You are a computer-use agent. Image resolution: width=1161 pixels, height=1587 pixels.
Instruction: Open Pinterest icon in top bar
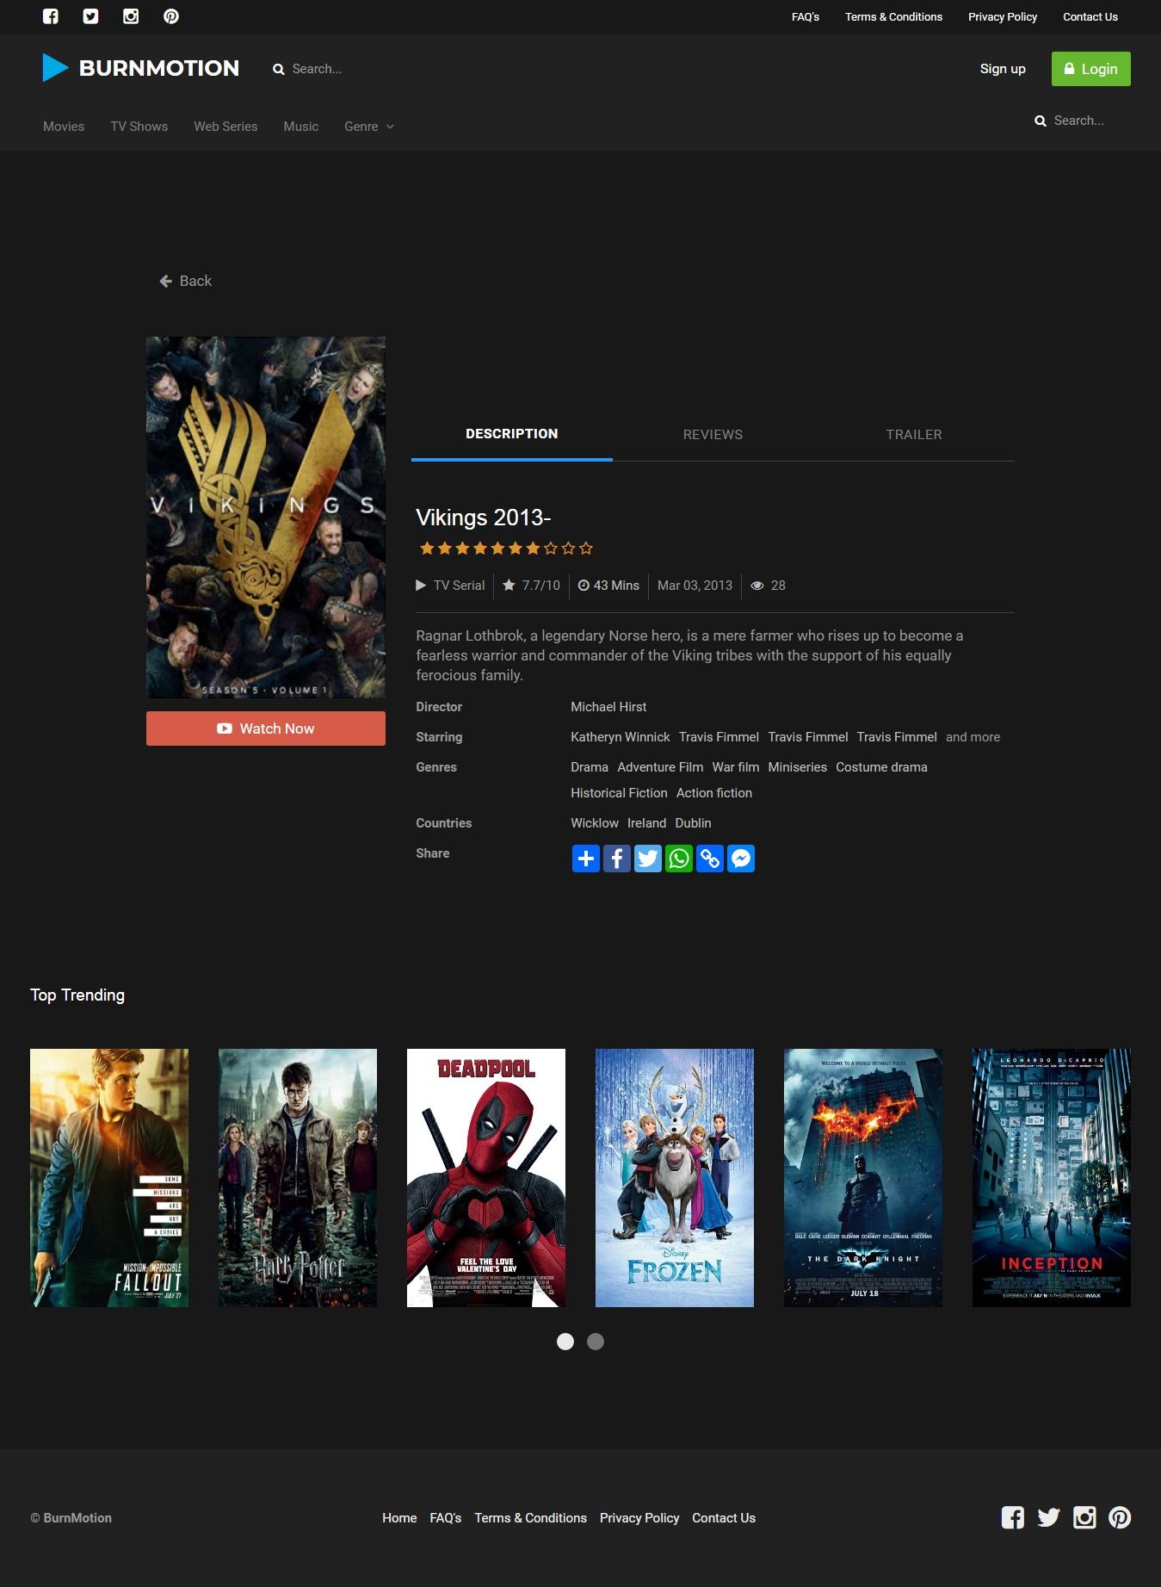click(x=171, y=16)
